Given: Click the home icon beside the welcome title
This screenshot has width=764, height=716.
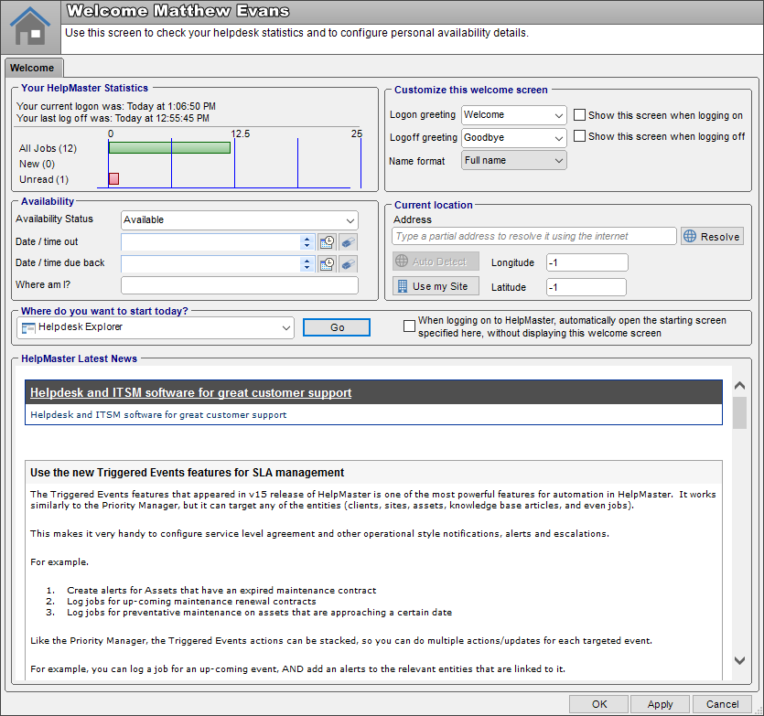Looking at the screenshot, I should coord(30,27).
